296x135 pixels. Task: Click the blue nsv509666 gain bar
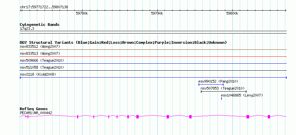tap(153, 64)
